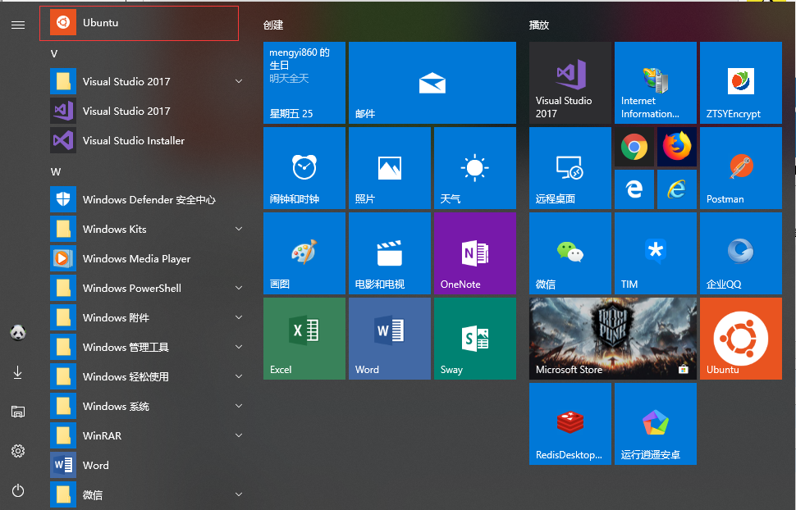This screenshot has width=796, height=510.
Task: Launch Visual Studio 2017 app from list
Action: pyautogui.click(x=147, y=112)
